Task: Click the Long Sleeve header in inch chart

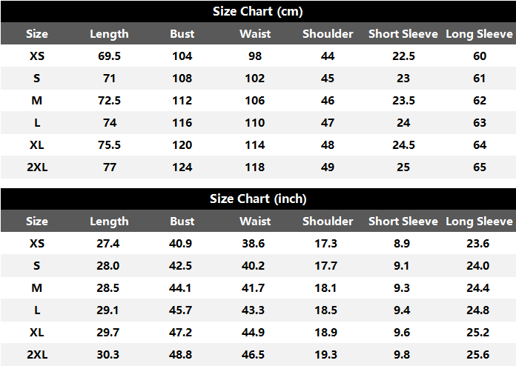Action: 479,222
